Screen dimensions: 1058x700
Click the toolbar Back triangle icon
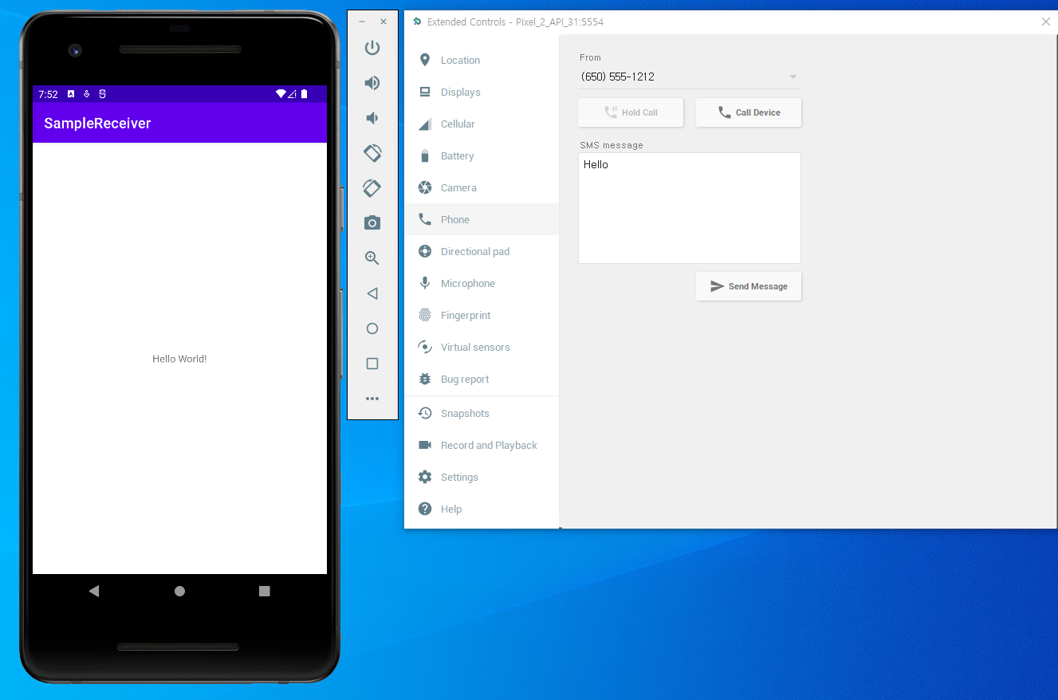tap(372, 293)
